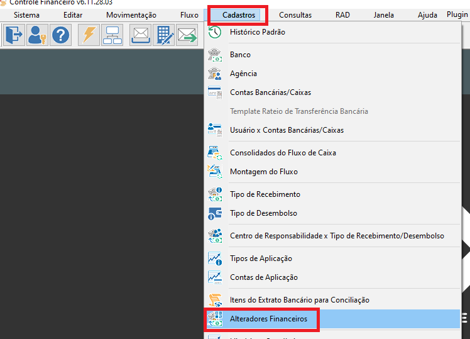This screenshot has height=339, width=470.
Task: Open the Editar menu
Action: [73, 15]
